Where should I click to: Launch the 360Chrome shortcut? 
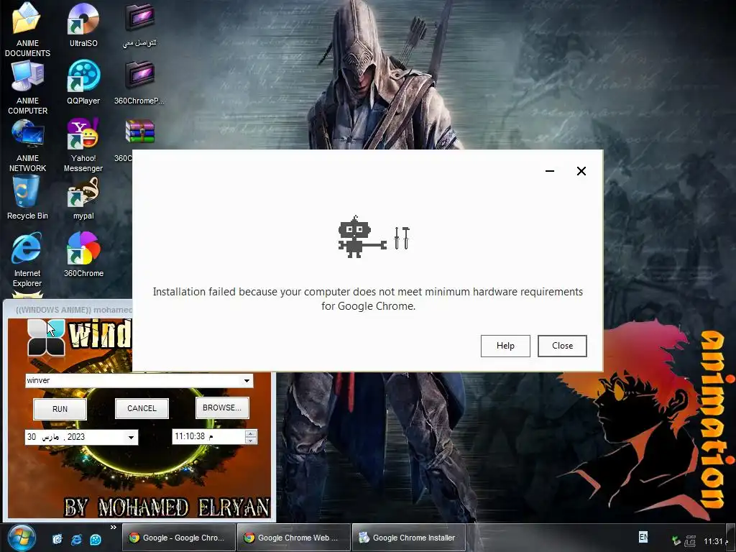coord(83,255)
